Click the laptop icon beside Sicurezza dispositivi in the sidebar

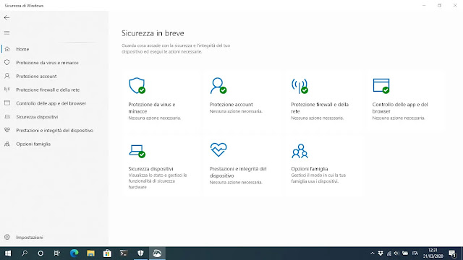tap(7, 117)
